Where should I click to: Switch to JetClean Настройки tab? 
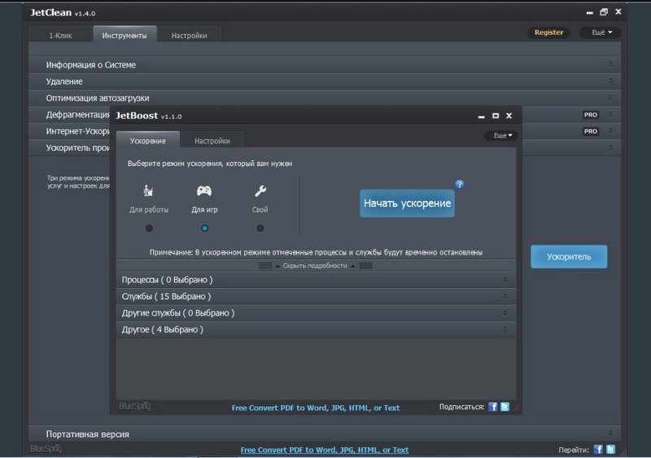point(190,35)
